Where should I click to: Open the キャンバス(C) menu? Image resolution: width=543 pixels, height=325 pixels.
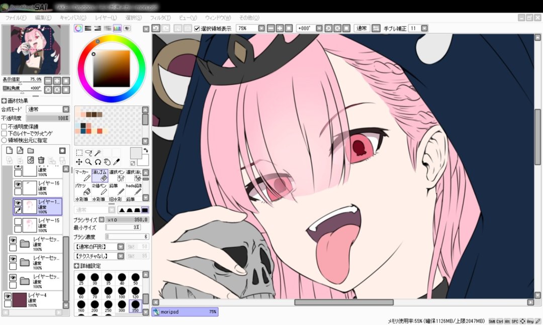coord(73,18)
